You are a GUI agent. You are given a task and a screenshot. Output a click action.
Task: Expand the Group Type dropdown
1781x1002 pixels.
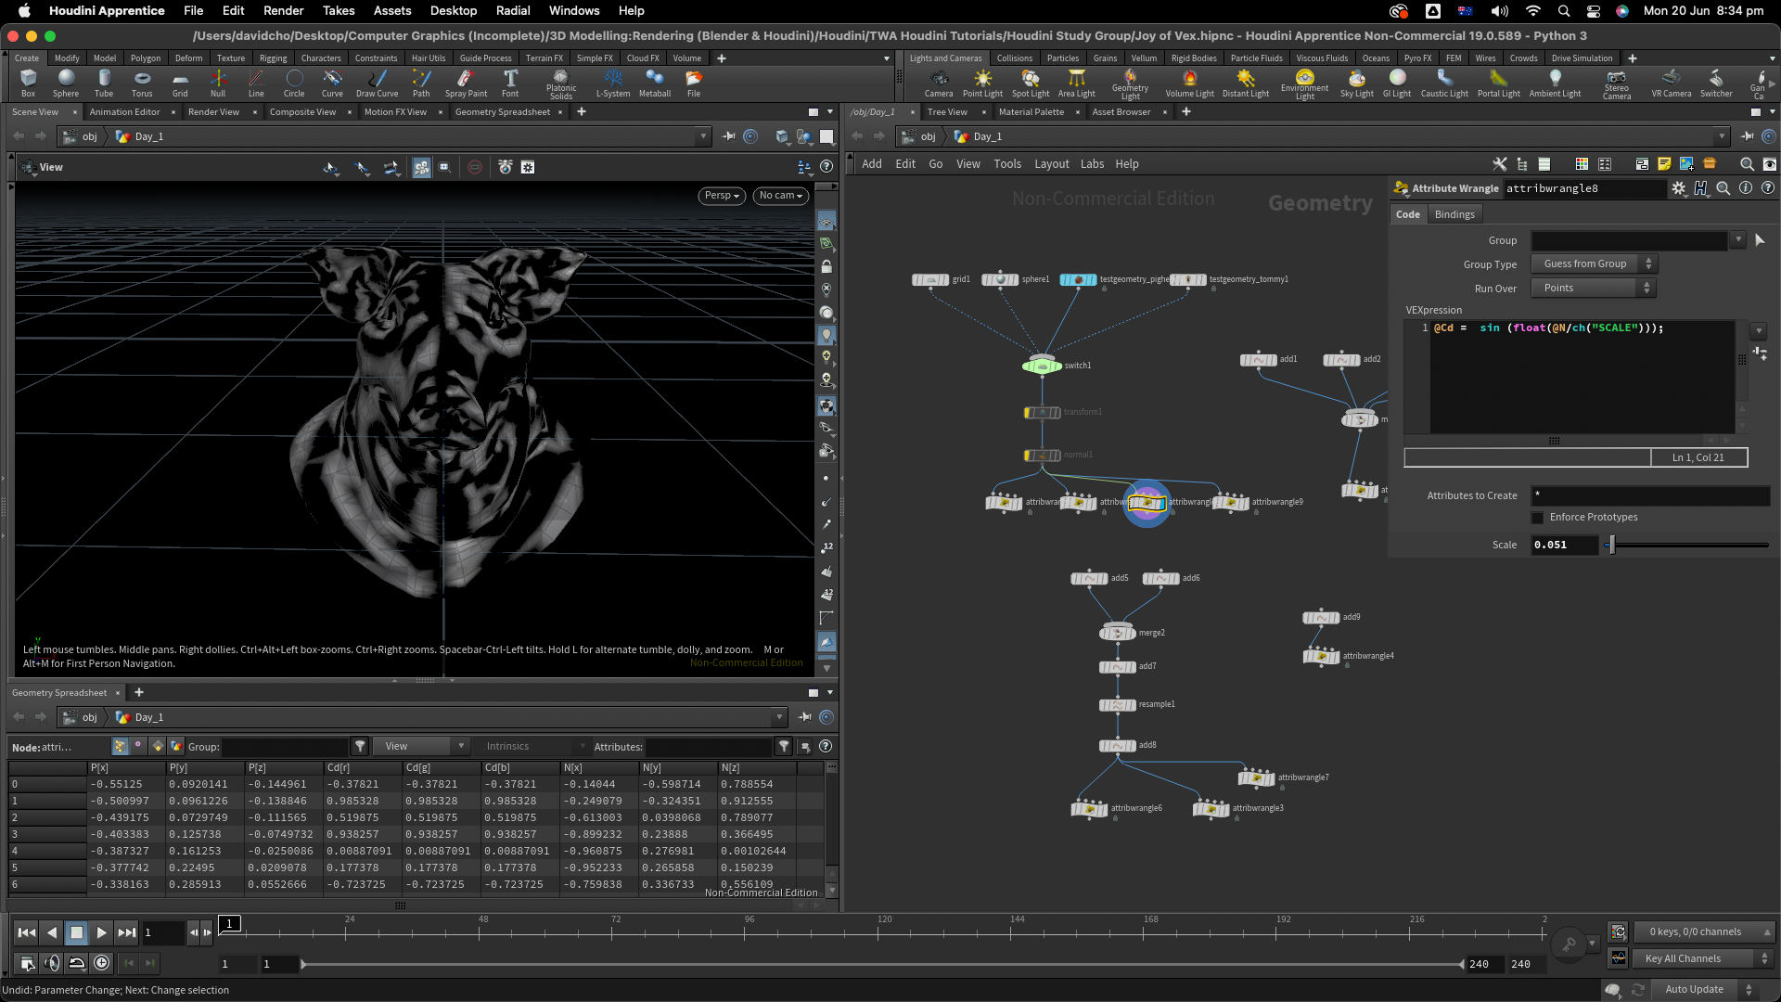(x=1593, y=264)
